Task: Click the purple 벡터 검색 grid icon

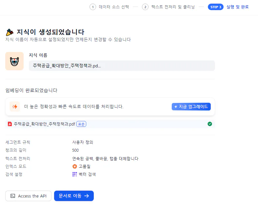Action: point(75,174)
